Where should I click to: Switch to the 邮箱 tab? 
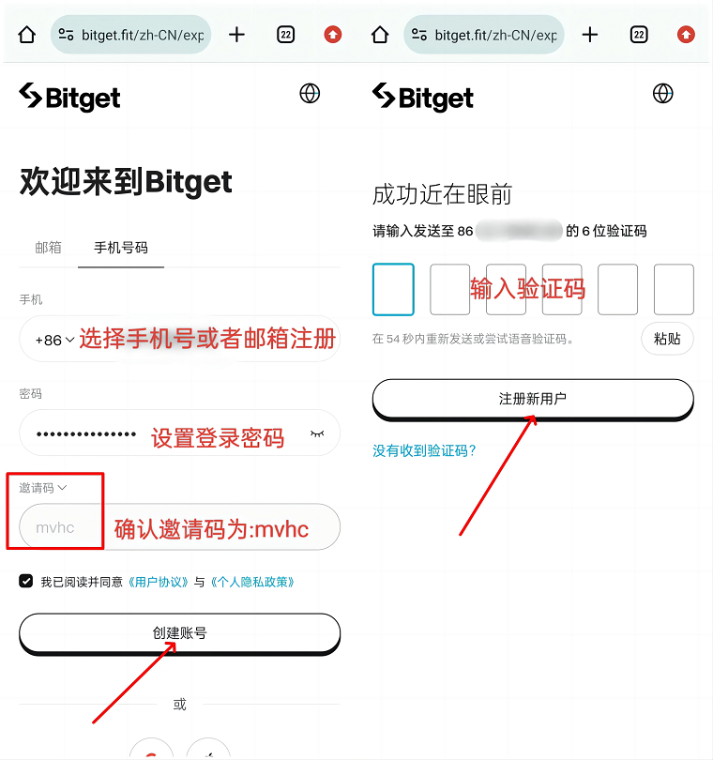click(x=48, y=248)
